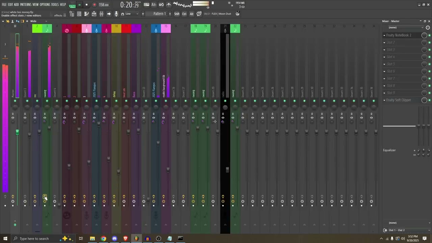Open the Brave browser taskbar icon
This screenshot has width=432, height=243.
click(x=126, y=239)
